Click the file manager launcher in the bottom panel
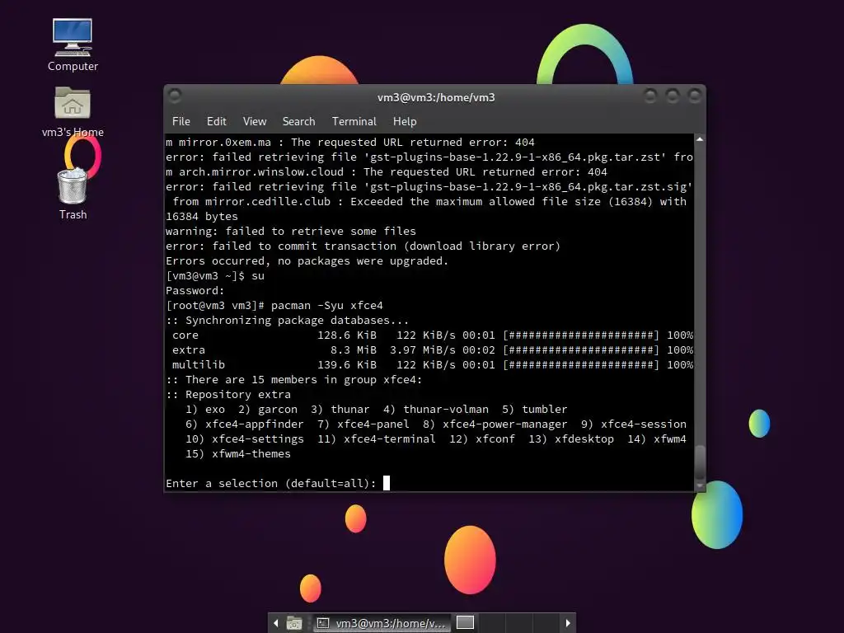 point(294,623)
